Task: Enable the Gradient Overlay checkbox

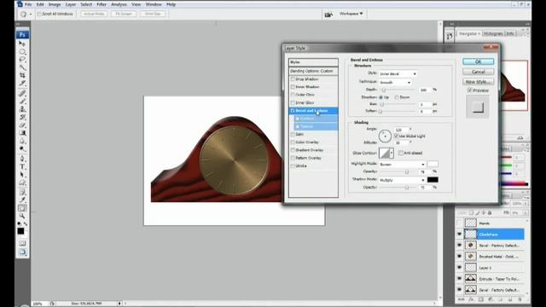Action: 293,150
